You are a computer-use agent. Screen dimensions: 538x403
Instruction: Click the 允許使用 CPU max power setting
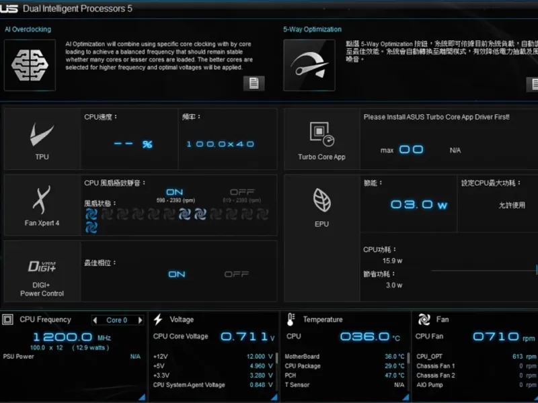512,206
